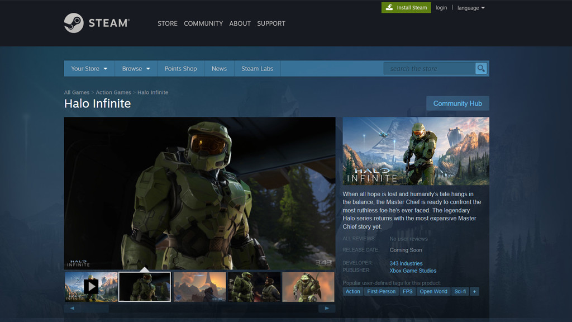Click the scroll right arrow under thumbnails

[327, 308]
